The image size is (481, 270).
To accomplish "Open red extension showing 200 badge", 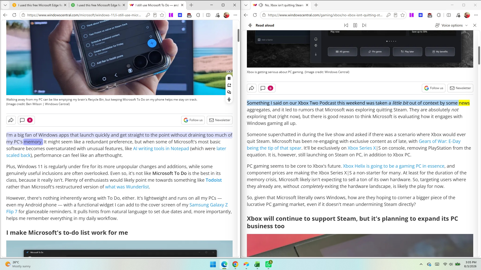I will pyautogui.click(x=189, y=15).
